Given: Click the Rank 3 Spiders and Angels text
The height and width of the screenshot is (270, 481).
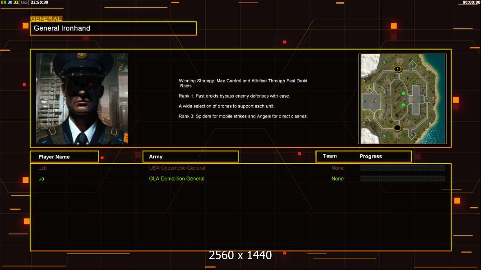Looking at the screenshot, I should coord(243,116).
